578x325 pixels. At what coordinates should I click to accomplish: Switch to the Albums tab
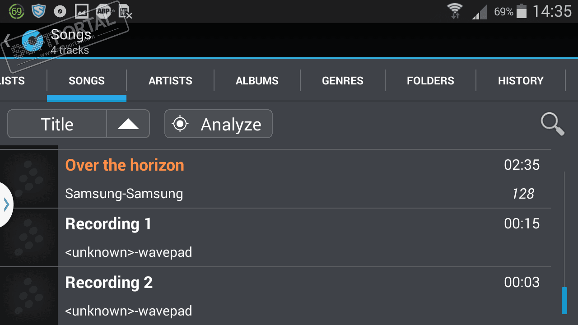click(x=257, y=81)
